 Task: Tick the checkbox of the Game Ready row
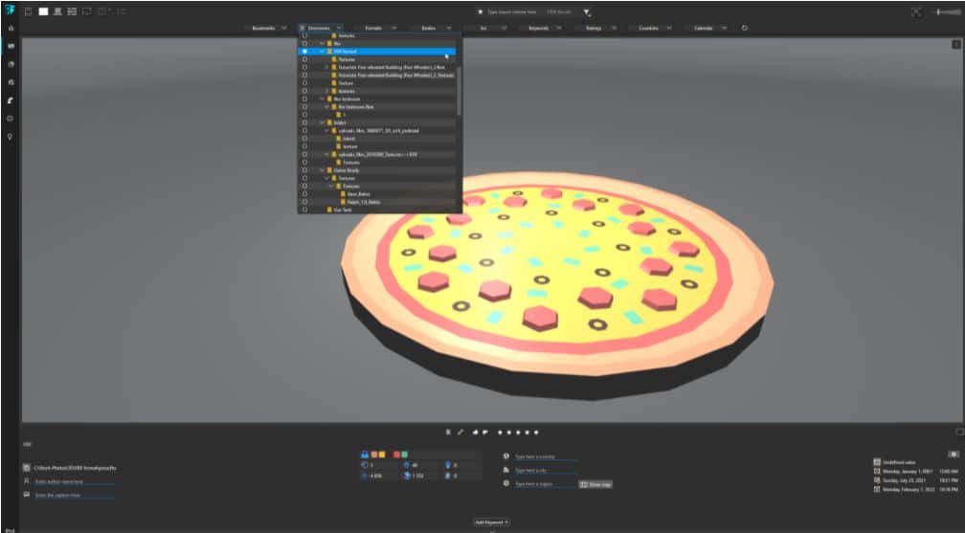pyautogui.click(x=304, y=170)
